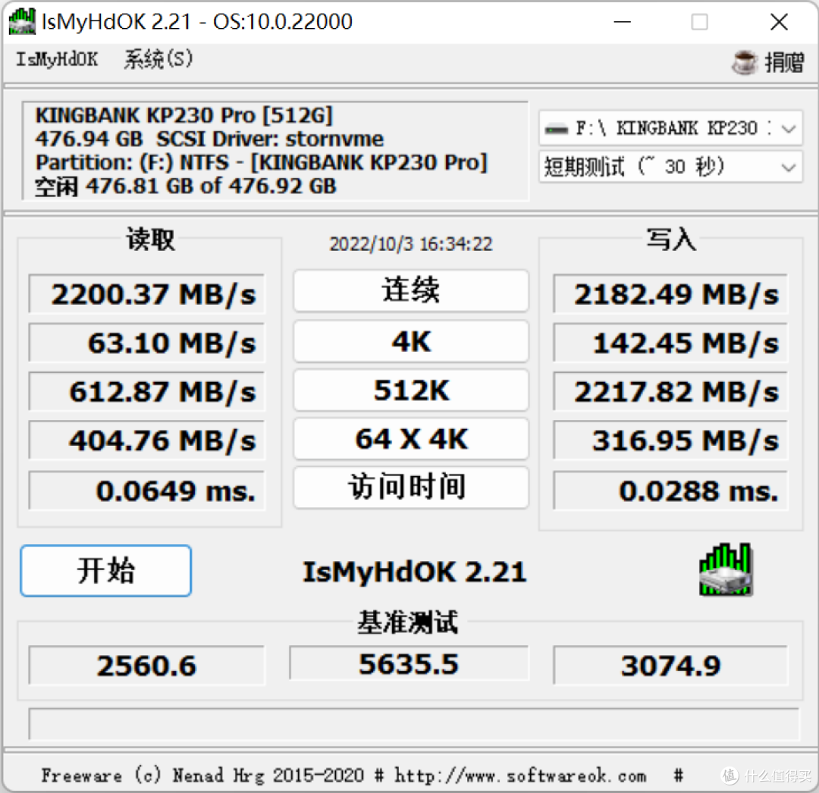Click the 64 X 4K test label
The height and width of the screenshot is (793, 819).
411,438
